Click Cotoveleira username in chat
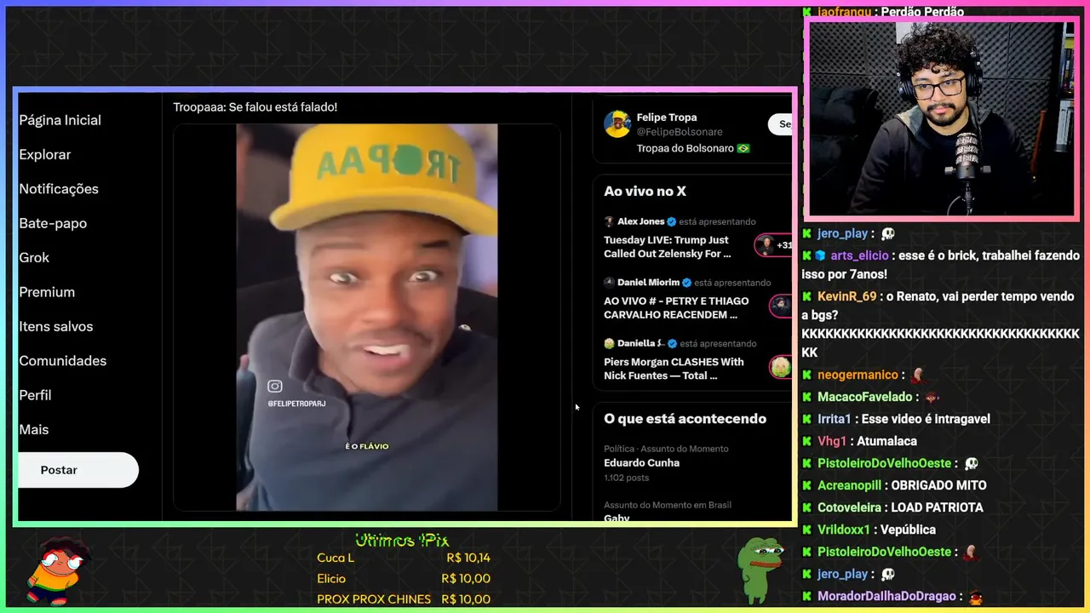 pyautogui.click(x=849, y=507)
